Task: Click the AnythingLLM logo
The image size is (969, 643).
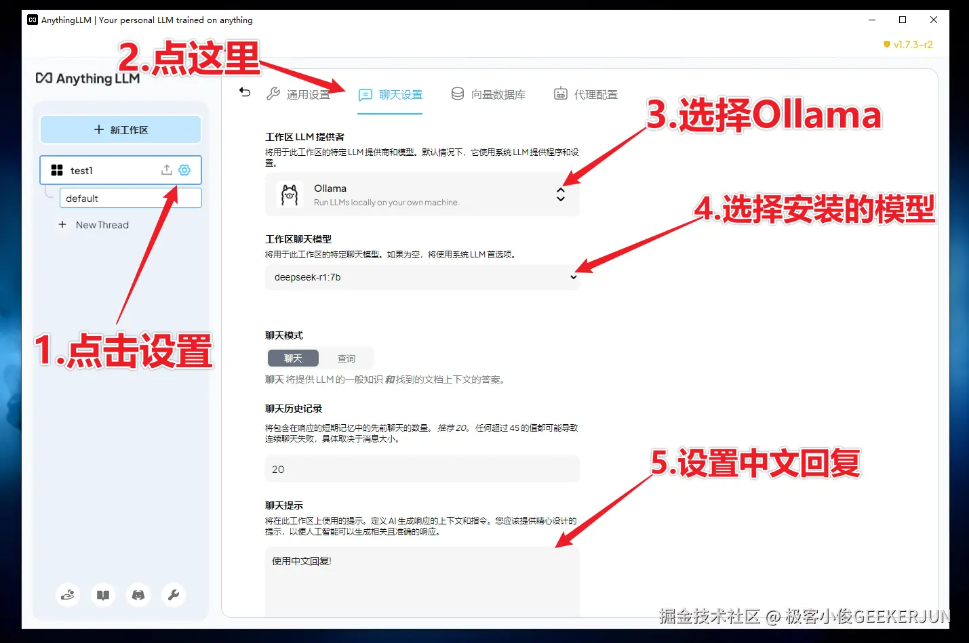Action: pos(87,79)
